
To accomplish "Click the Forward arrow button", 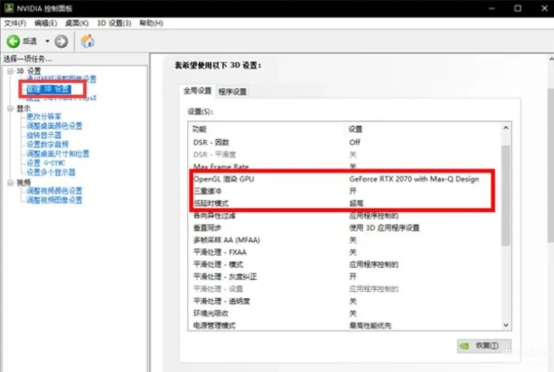I will [x=61, y=41].
